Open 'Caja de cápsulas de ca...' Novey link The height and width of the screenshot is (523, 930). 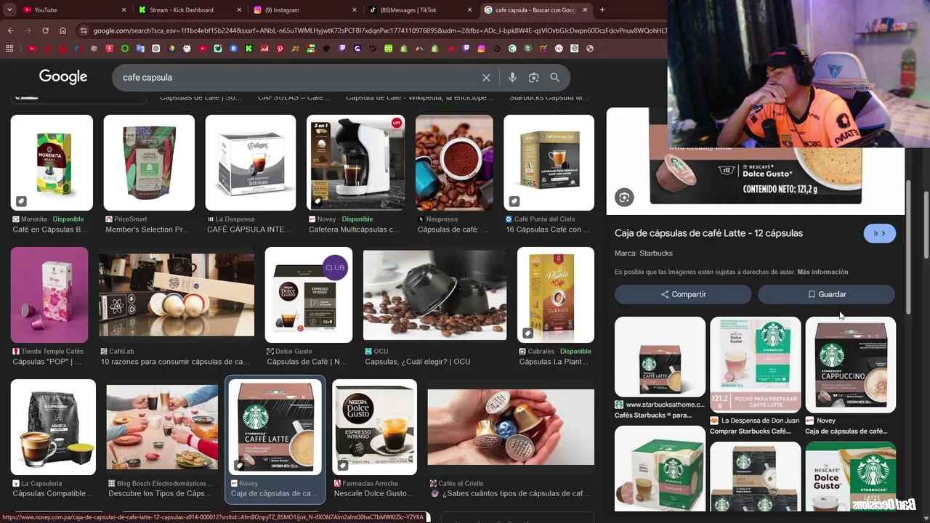pyautogui.click(x=274, y=494)
